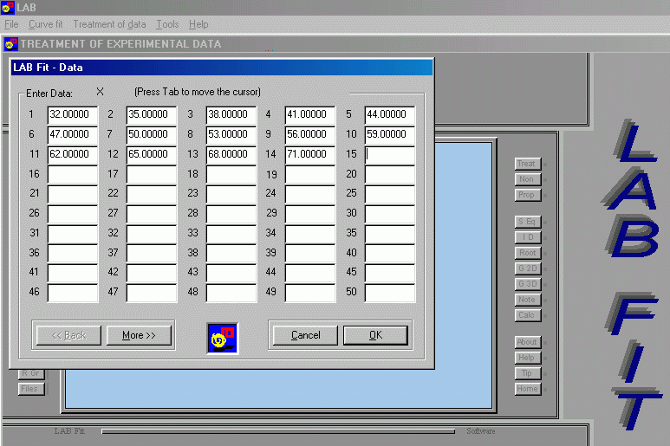Screen dimensions: 670x446
Task: Click the Note toolbar button
Action: click(x=528, y=300)
